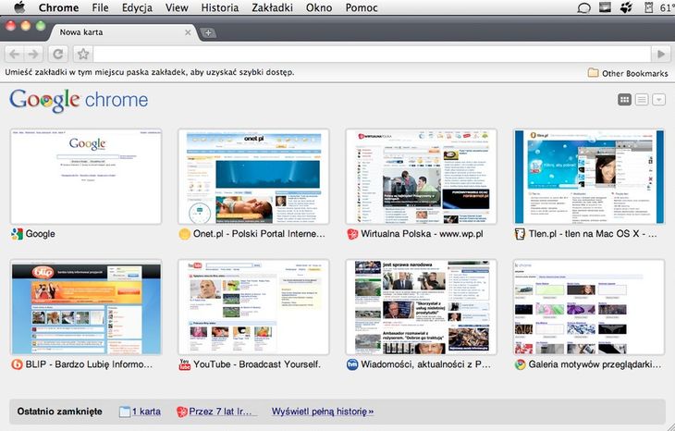Focus the address bar field
675x431 pixels.
(x=372, y=55)
